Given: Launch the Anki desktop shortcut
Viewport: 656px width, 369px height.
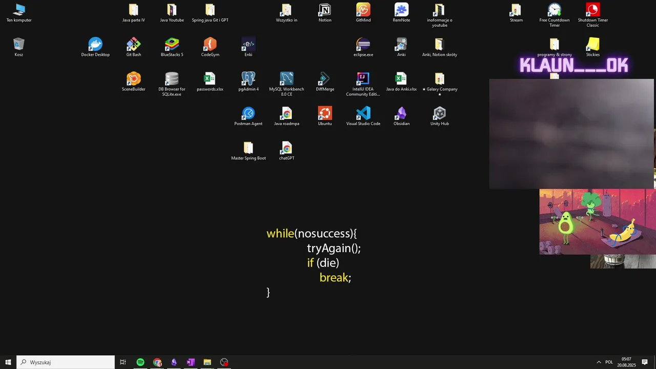Looking at the screenshot, I should point(401,47).
